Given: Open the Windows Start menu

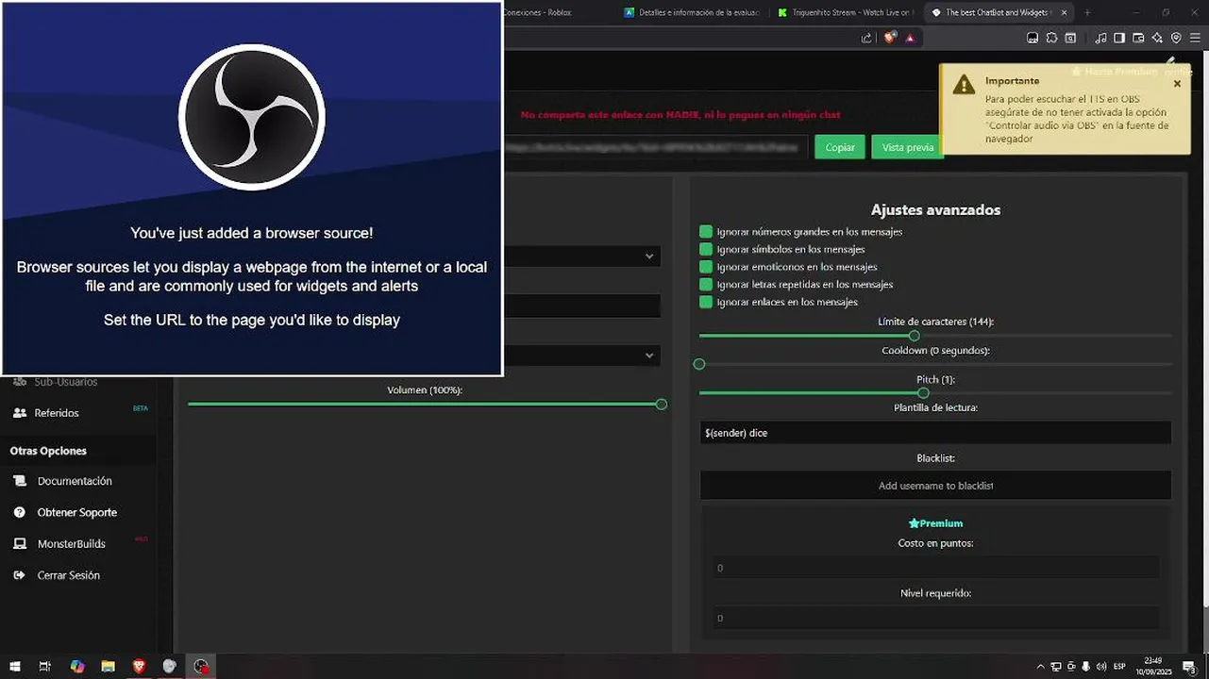Looking at the screenshot, I should [x=15, y=666].
